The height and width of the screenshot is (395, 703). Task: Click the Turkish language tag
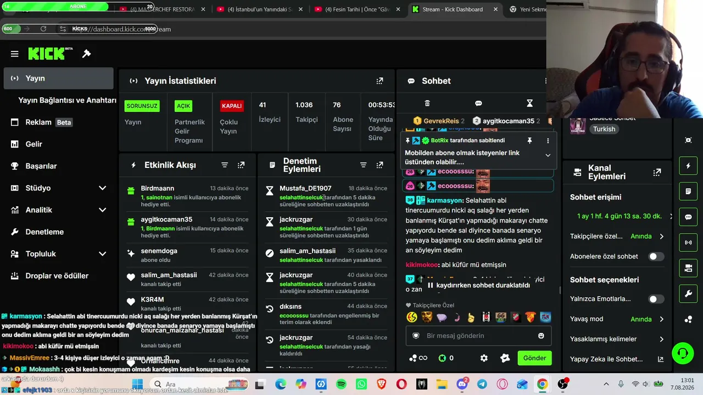coord(604,129)
